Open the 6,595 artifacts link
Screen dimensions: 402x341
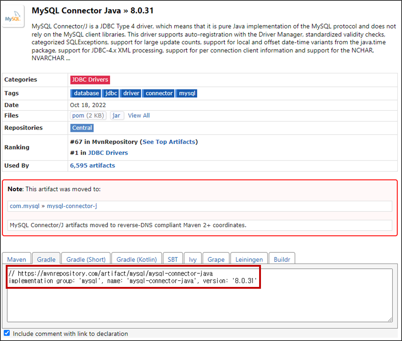coord(93,166)
